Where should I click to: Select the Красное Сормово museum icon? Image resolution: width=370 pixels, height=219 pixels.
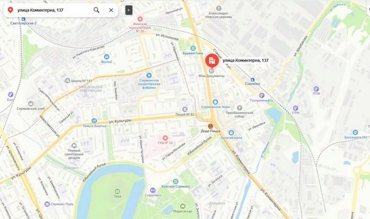(x=175, y=181)
